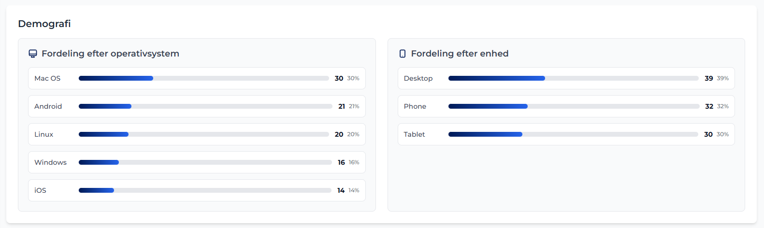Click the Demografi section heading

coord(44,24)
